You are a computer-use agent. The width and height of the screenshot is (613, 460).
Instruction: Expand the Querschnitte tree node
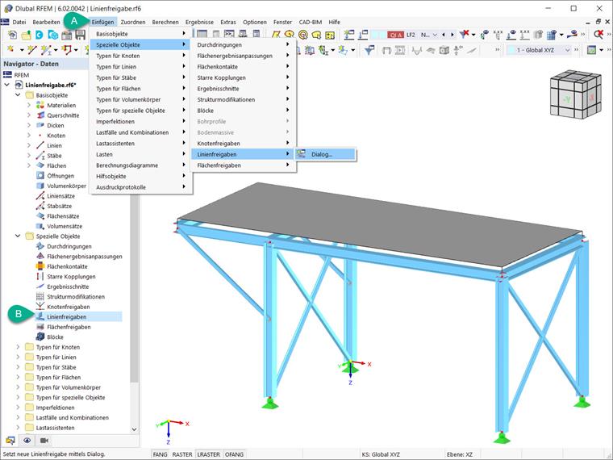pyautogui.click(x=28, y=115)
